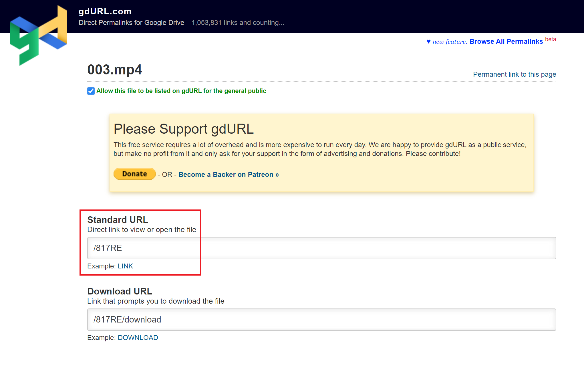The height and width of the screenshot is (368, 584).
Task: Open the example DOWNLOAD hyperlink
Action: (138, 338)
